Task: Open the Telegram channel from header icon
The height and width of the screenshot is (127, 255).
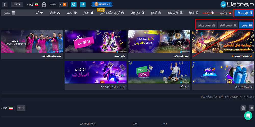Action: (83, 4)
